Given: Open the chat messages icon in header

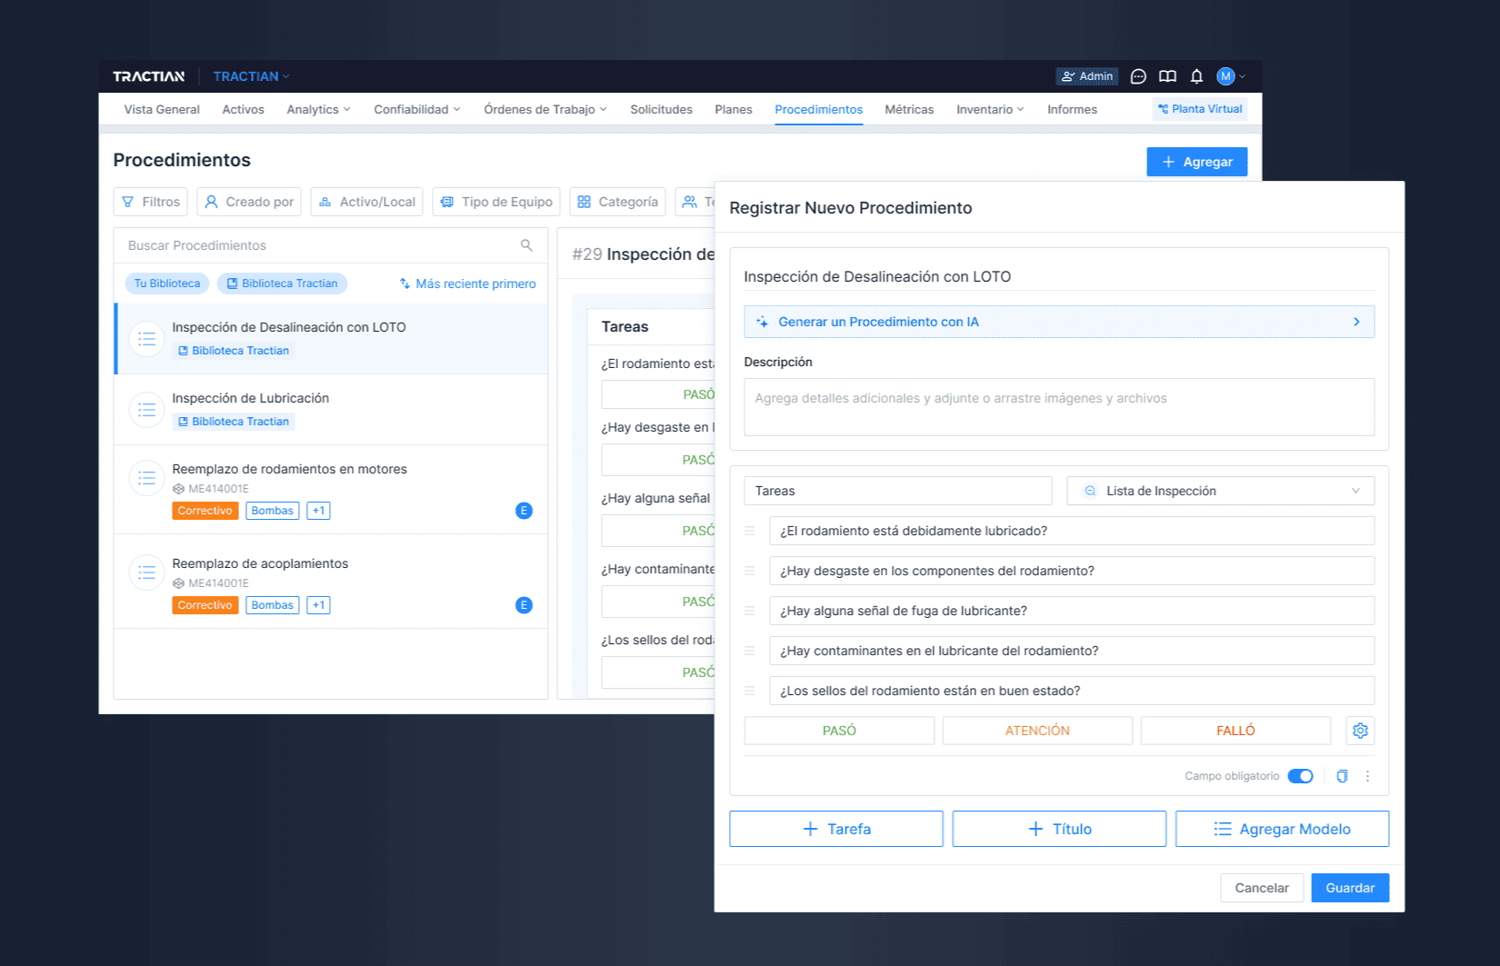Looking at the screenshot, I should click(x=1137, y=76).
